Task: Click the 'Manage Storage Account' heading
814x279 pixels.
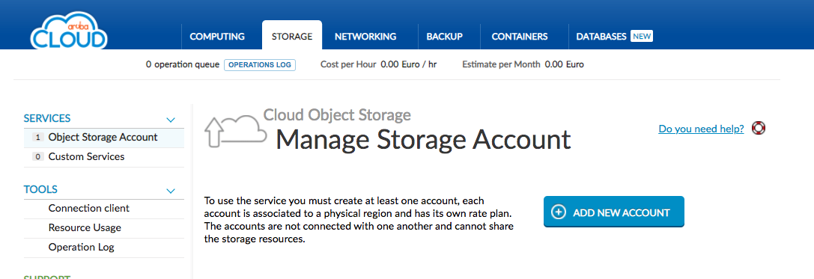Action: click(x=423, y=139)
